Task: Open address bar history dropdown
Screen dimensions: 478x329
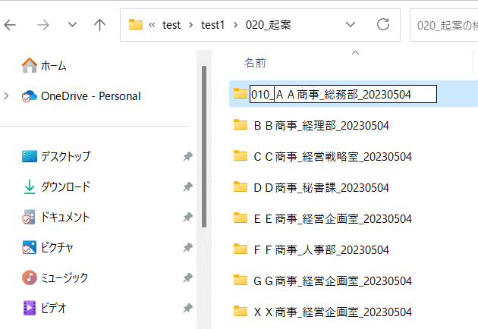Action: click(x=351, y=24)
